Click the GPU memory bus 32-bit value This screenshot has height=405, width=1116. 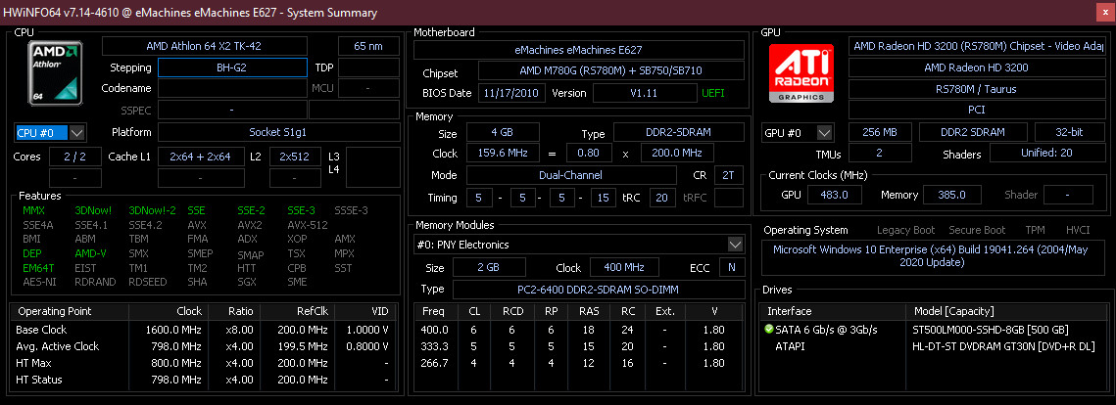point(1069,133)
